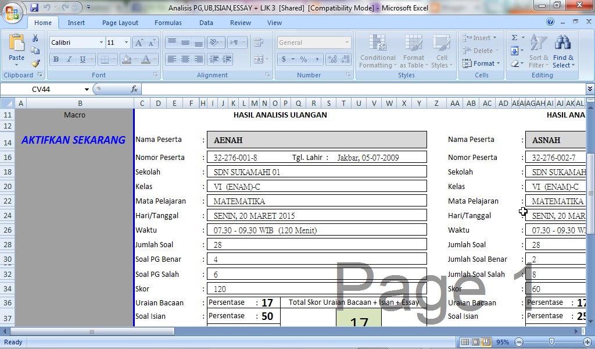Apply fill color with paint bucket
This screenshot has width=595, height=349.
pos(127,59)
